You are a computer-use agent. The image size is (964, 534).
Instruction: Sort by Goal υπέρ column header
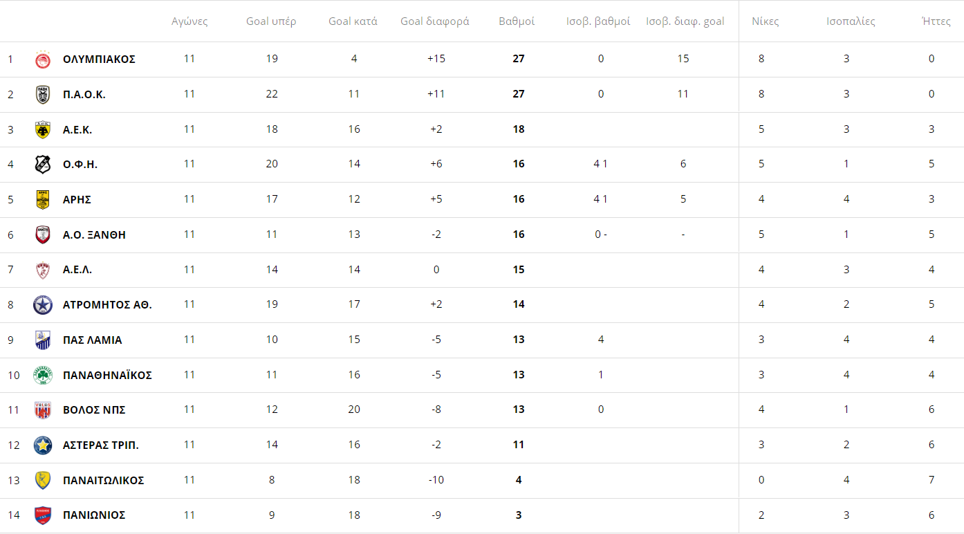coord(271,21)
